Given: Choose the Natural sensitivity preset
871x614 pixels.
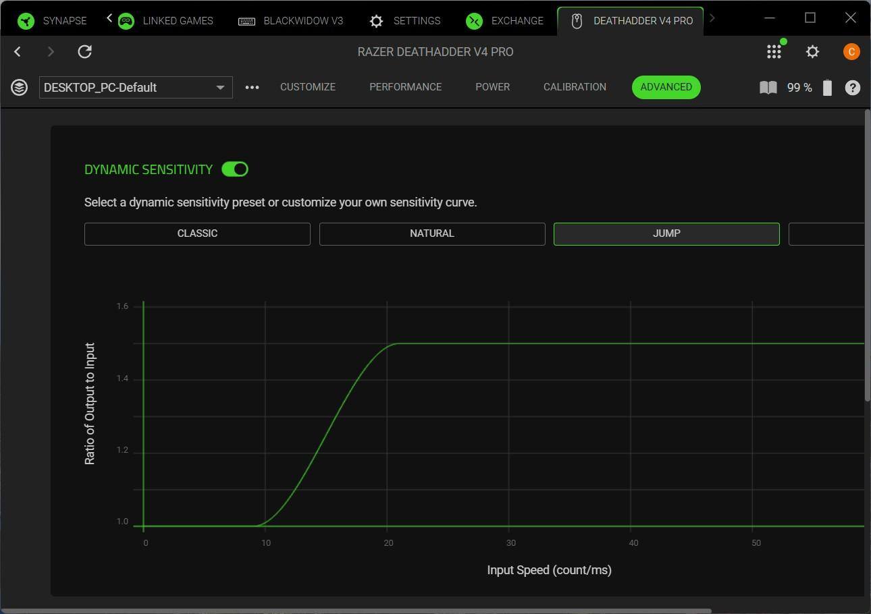Looking at the screenshot, I should pos(432,233).
